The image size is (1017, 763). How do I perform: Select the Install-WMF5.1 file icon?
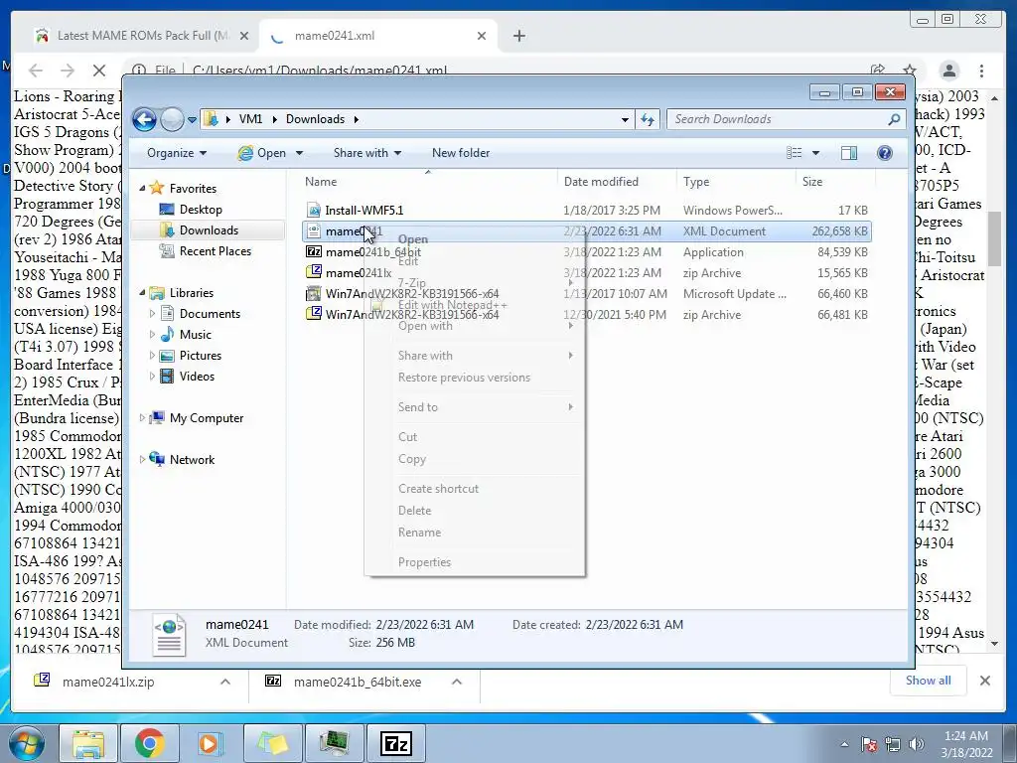314,211
